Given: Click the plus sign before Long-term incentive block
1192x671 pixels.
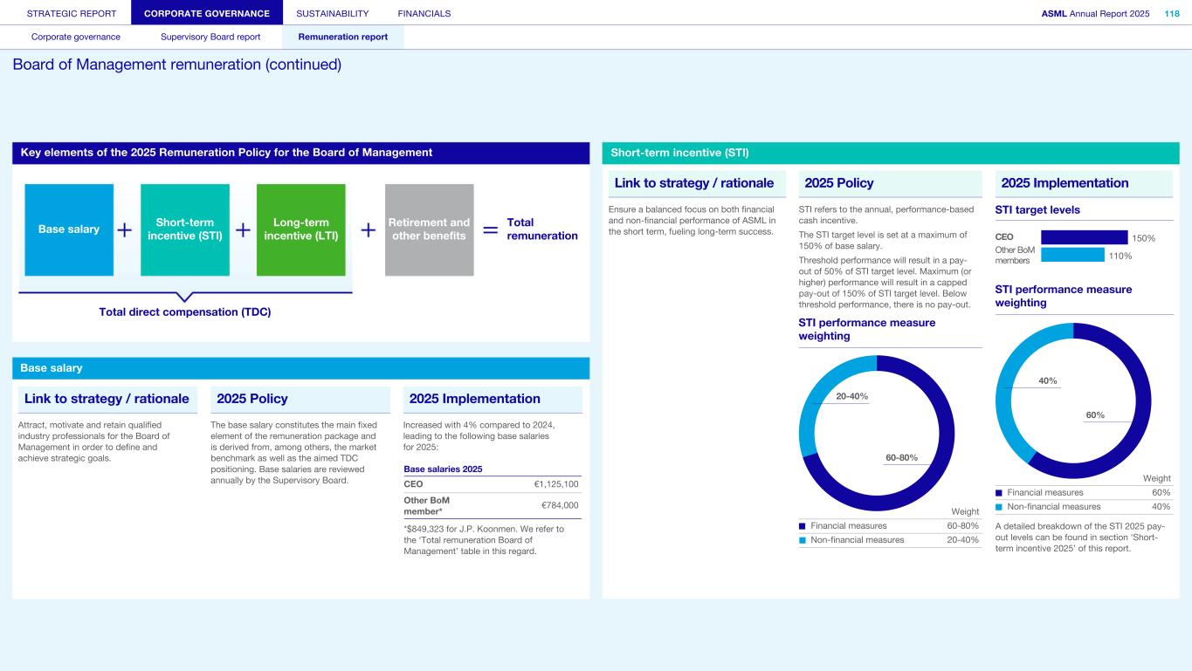Looking at the screenshot, I should [243, 229].
